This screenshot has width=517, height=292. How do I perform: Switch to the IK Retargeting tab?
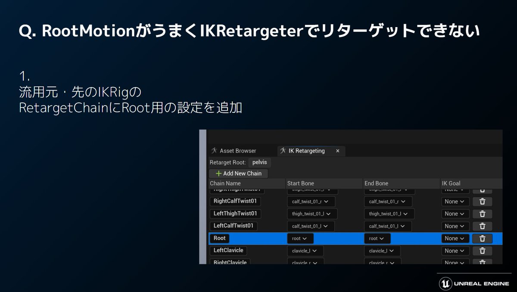(x=311, y=151)
